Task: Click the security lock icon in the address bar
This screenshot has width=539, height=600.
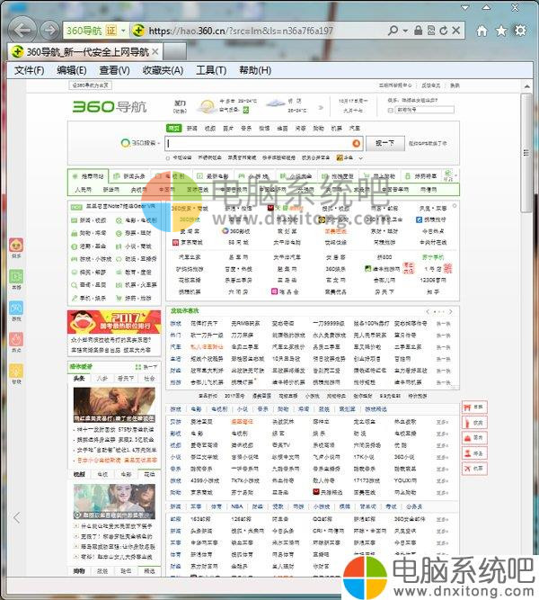Action: coord(419,31)
